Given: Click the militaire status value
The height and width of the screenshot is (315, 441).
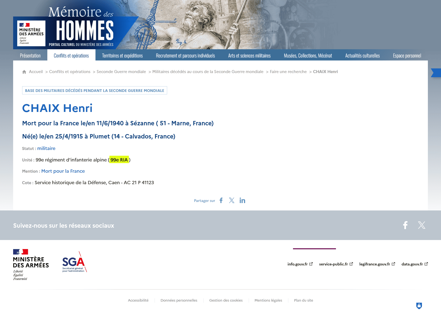Looking at the screenshot, I should [46, 148].
